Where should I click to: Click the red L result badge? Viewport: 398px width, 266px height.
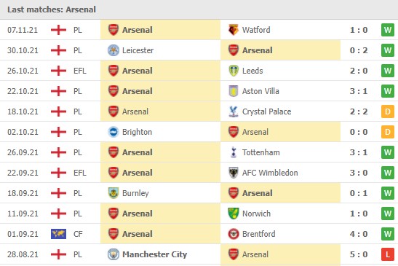point(388,254)
